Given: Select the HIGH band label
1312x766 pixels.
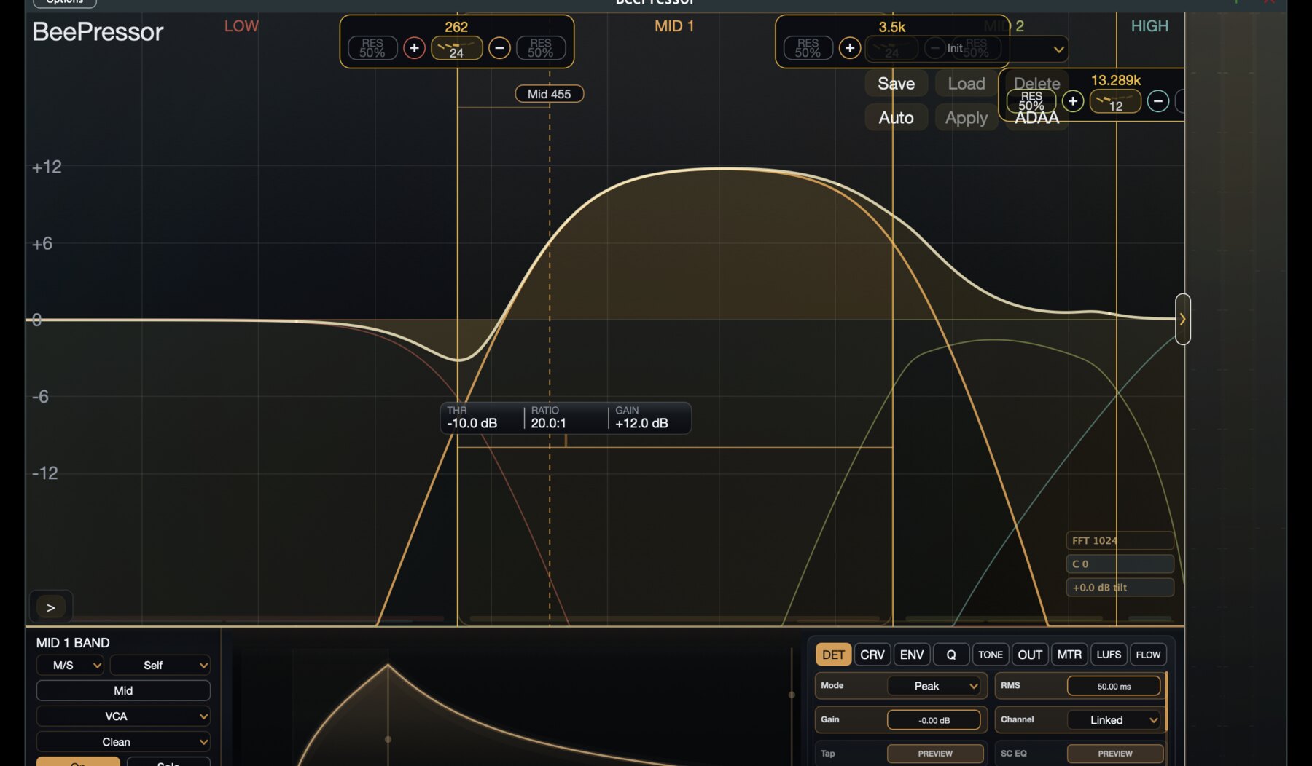Looking at the screenshot, I should [1149, 26].
